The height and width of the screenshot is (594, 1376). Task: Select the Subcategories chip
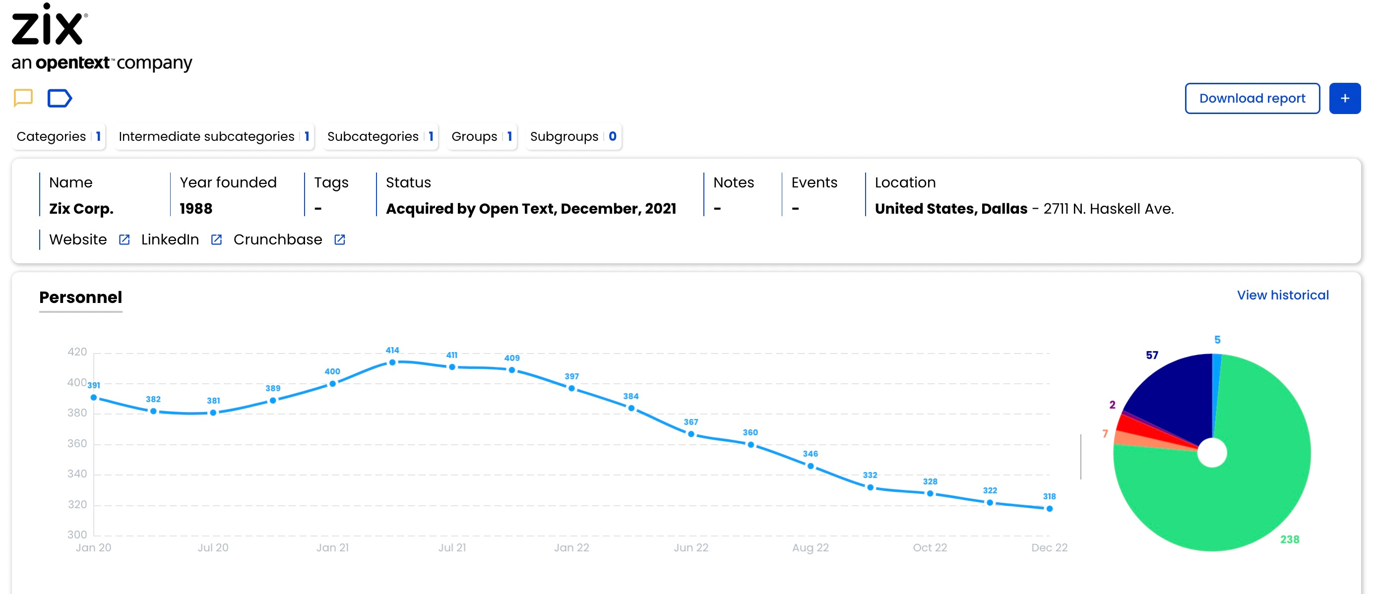click(x=380, y=137)
